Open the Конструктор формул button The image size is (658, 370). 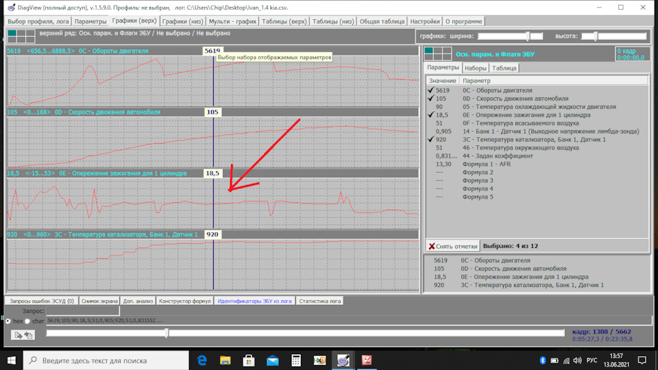pyautogui.click(x=184, y=301)
